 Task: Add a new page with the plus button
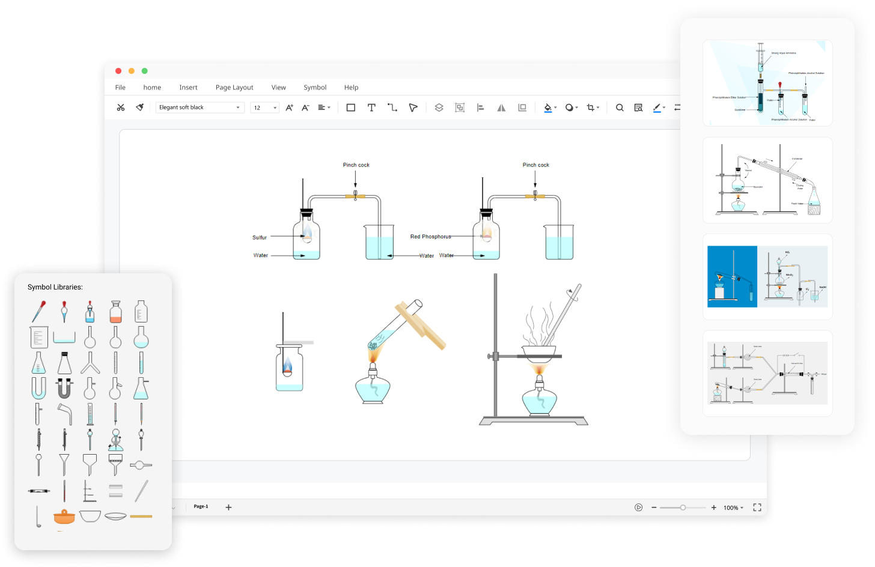[228, 507]
